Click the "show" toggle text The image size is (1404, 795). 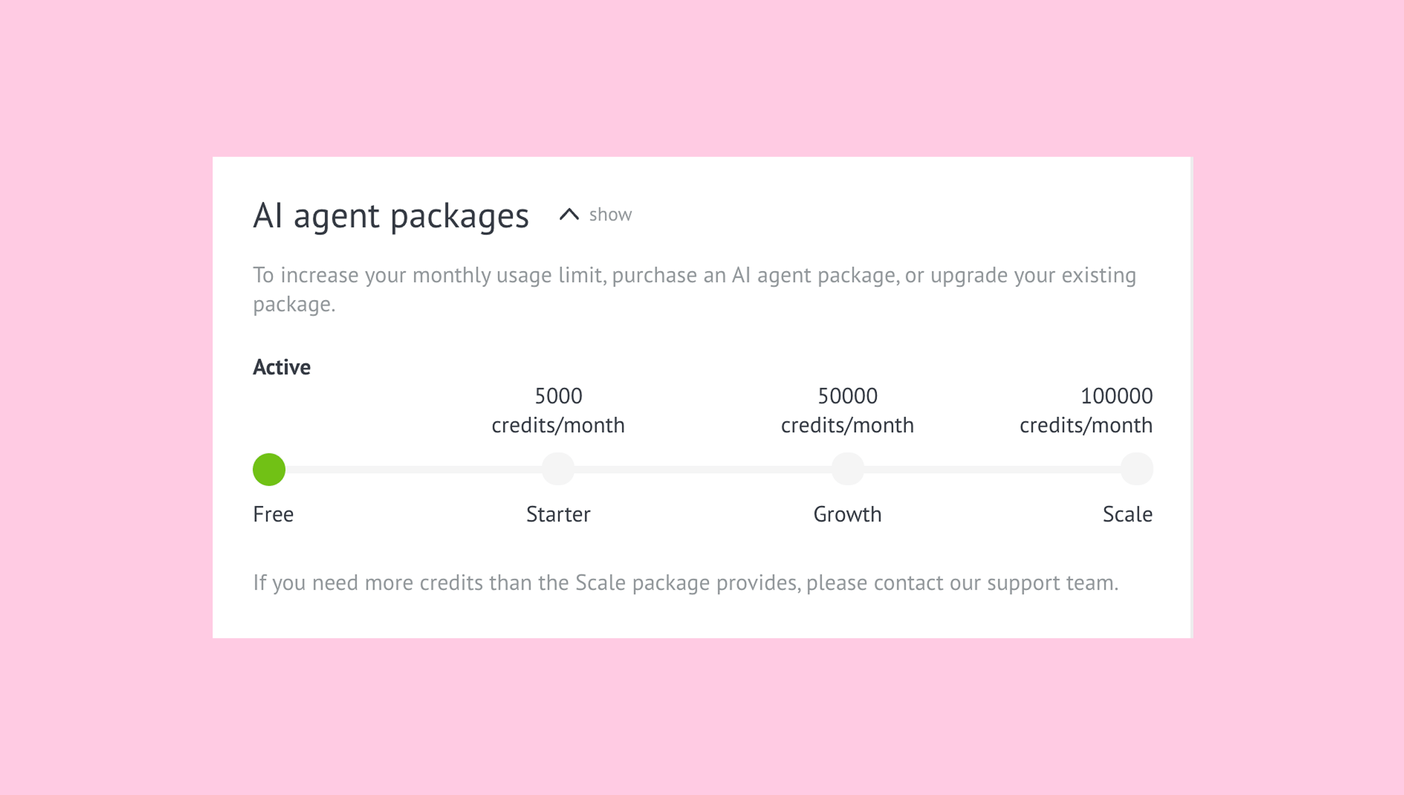[610, 215]
